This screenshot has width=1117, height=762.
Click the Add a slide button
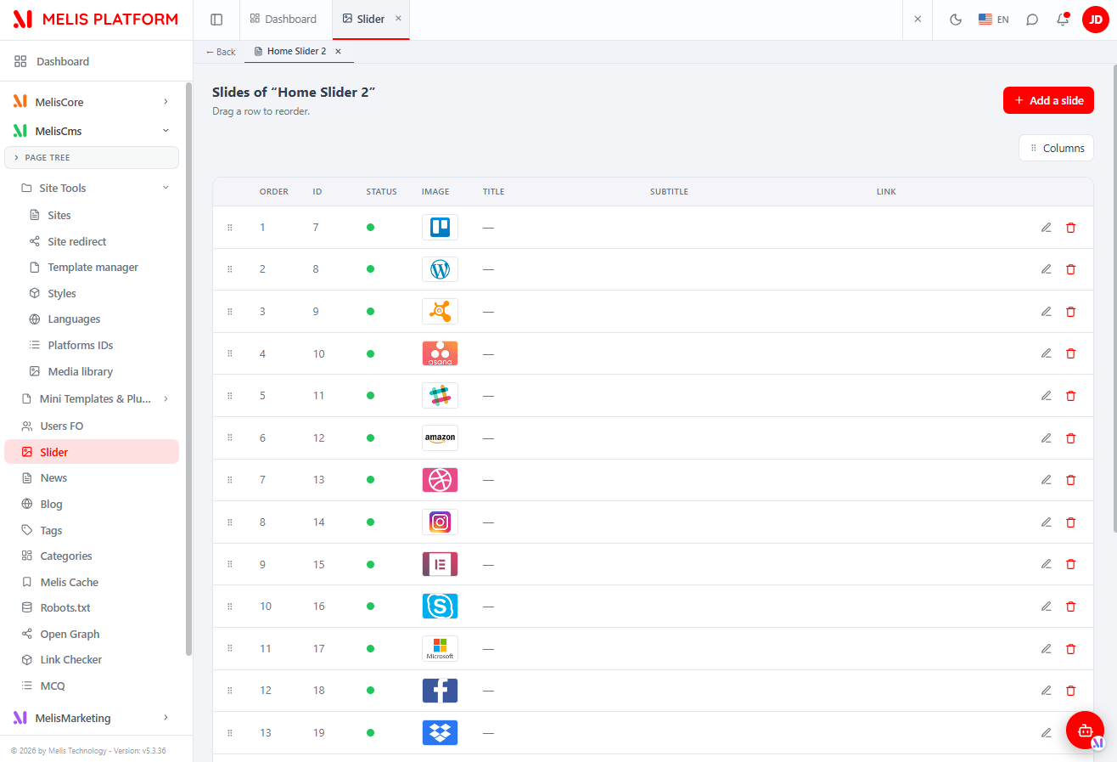point(1048,100)
